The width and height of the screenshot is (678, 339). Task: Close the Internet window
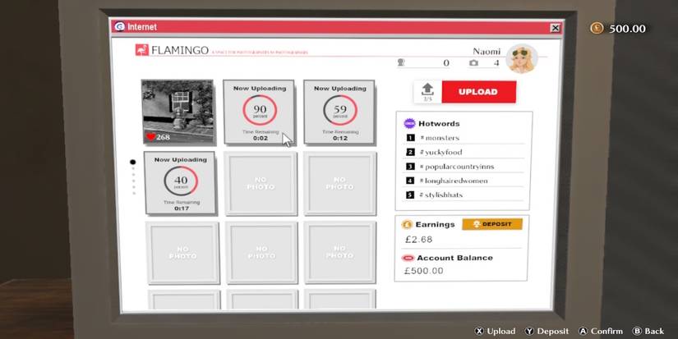click(555, 28)
